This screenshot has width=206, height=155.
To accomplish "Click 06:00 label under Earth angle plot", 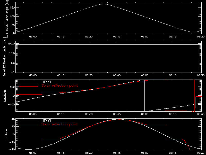I will point(145,37).
